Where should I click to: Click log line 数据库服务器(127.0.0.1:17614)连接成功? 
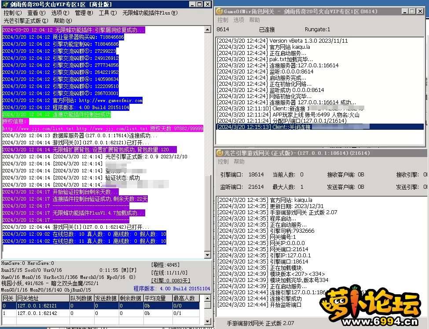point(80,135)
